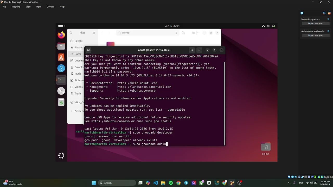Open Ubuntu battery icon in top bar
This screenshot has width=333, height=187.
pyautogui.click(x=273, y=26)
